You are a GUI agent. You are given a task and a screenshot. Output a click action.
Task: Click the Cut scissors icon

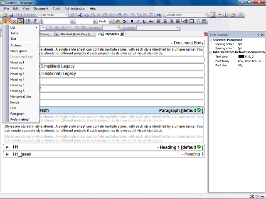click(80, 15)
